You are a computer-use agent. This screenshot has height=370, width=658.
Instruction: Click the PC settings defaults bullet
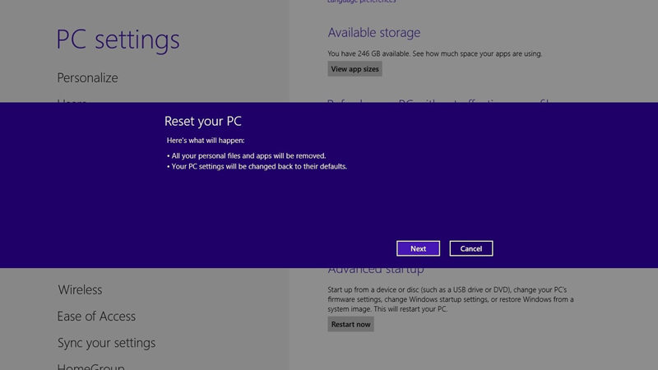coord(257,166)
